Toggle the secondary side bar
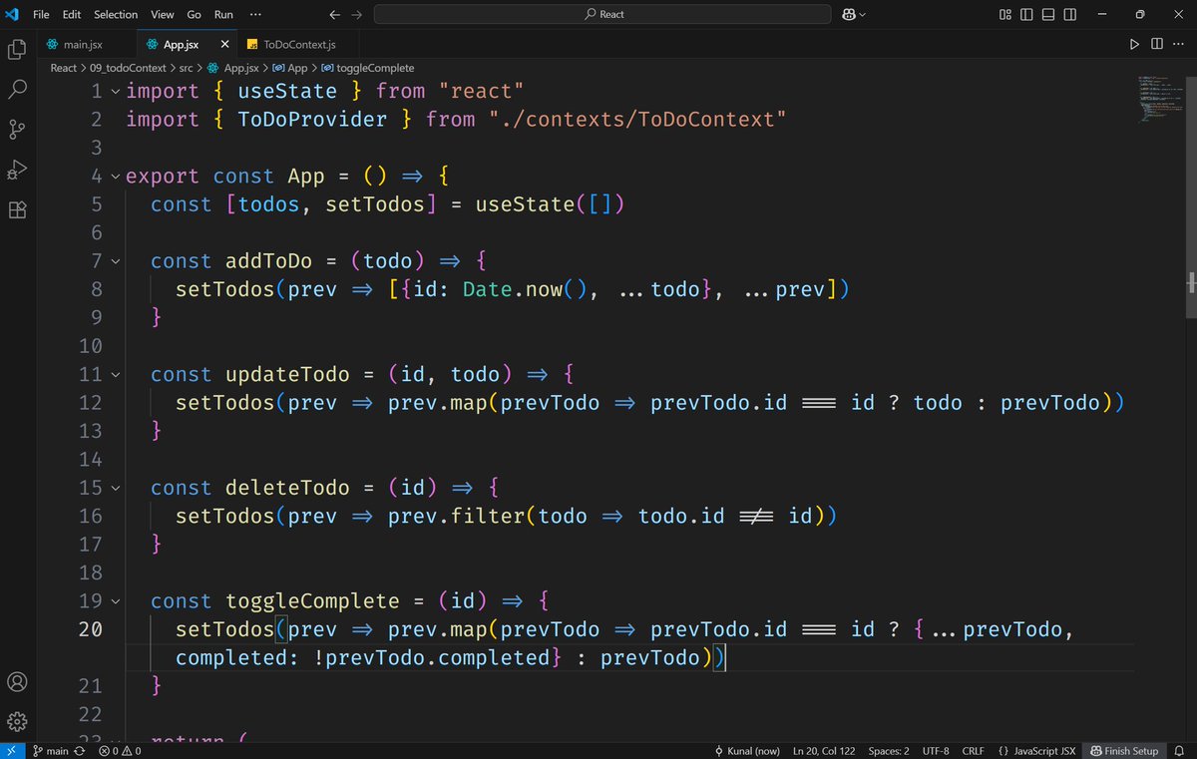Viewport: 1197px width, 759px height. 1069,15
